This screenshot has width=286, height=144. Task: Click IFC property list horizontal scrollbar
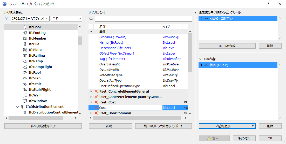pos(137,118)
